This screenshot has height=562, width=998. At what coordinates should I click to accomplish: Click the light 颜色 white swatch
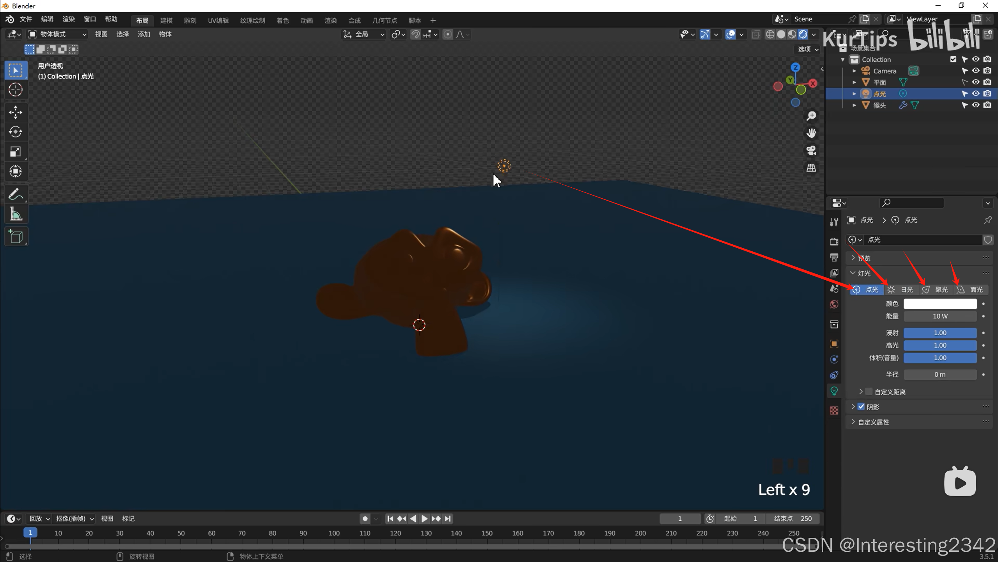(940, 304)
